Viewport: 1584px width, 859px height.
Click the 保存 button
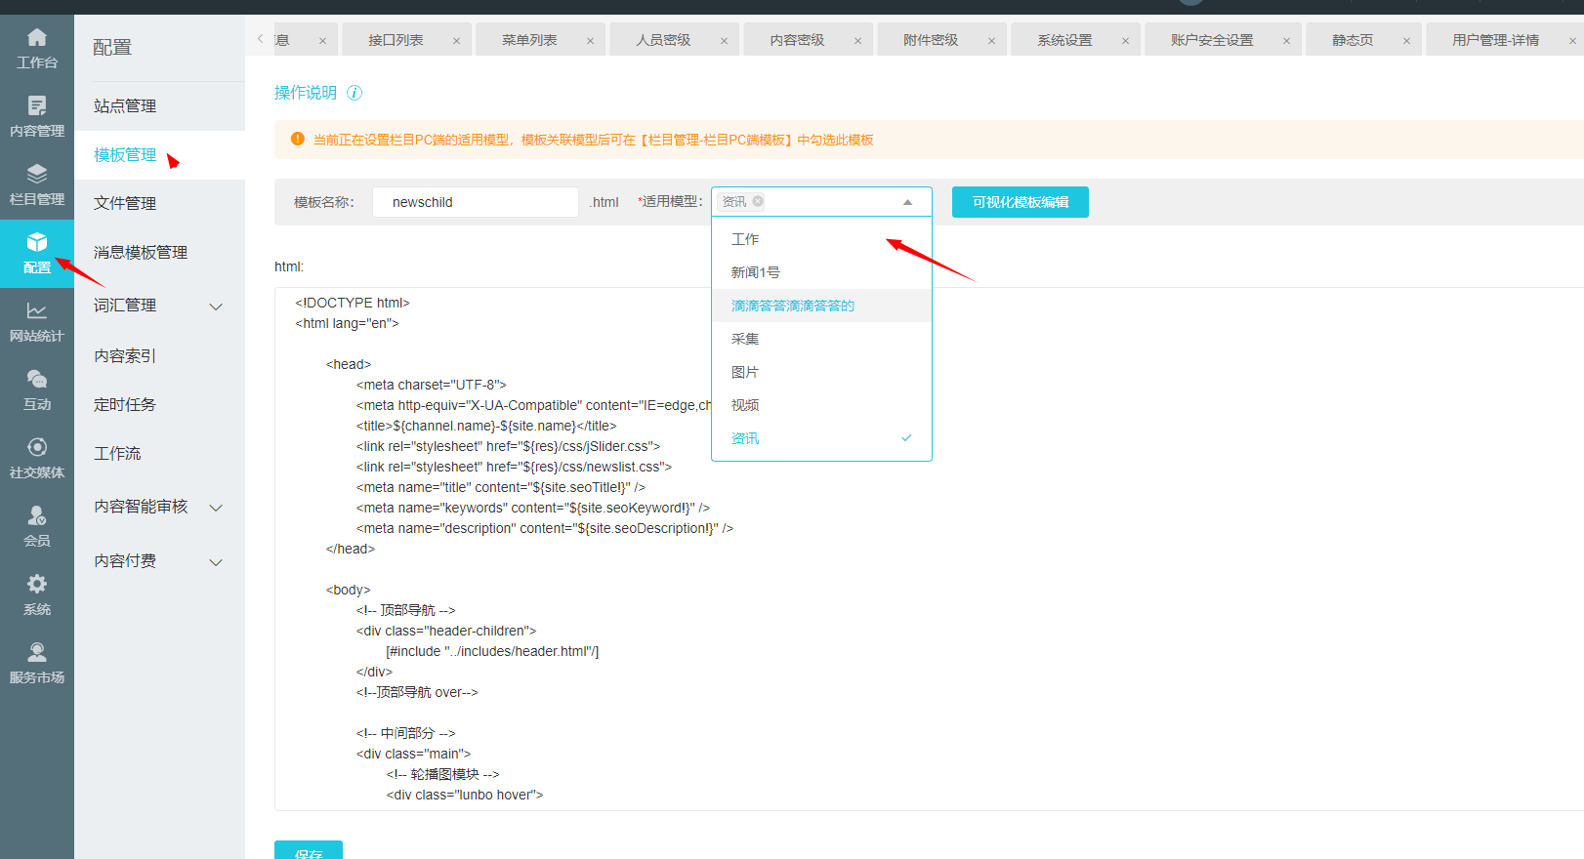coord(309,851)
